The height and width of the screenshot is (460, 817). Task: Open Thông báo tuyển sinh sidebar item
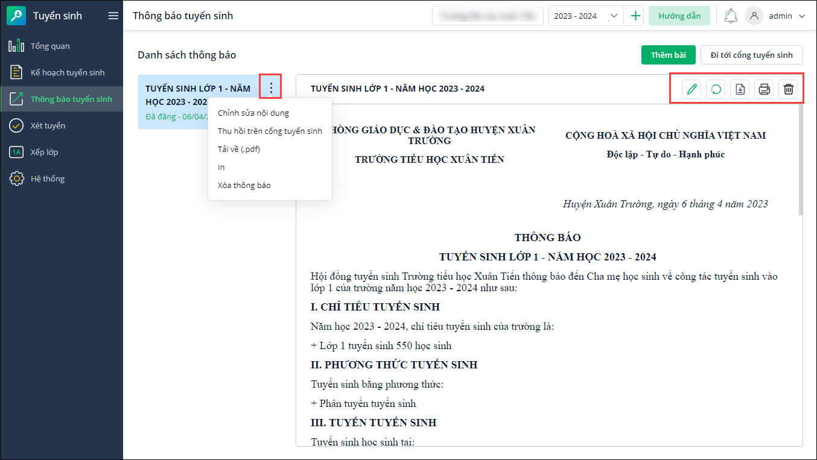[x=62, y=99]
